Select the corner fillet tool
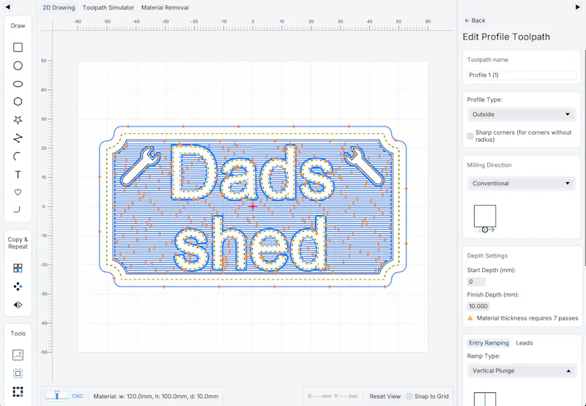Image resolution: width=586 pixels, height=406 pixels. pos(17,210)
